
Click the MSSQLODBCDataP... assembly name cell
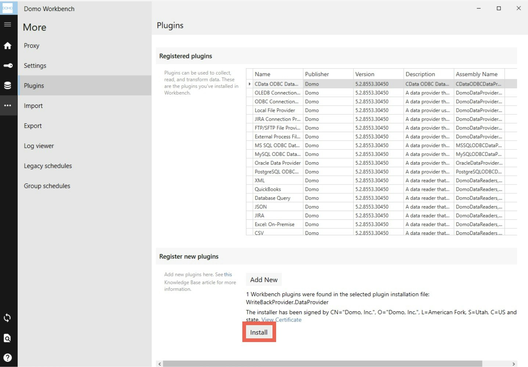pyautogui.click(x=479, y=145)
